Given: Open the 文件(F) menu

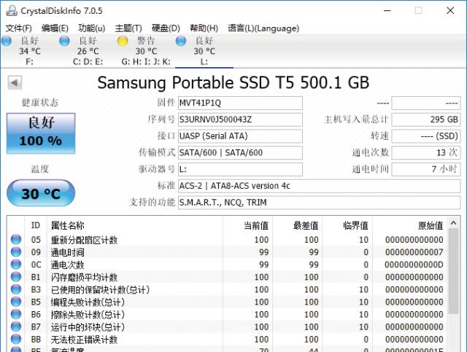Looking at the screenshot, I should (19, 28).
